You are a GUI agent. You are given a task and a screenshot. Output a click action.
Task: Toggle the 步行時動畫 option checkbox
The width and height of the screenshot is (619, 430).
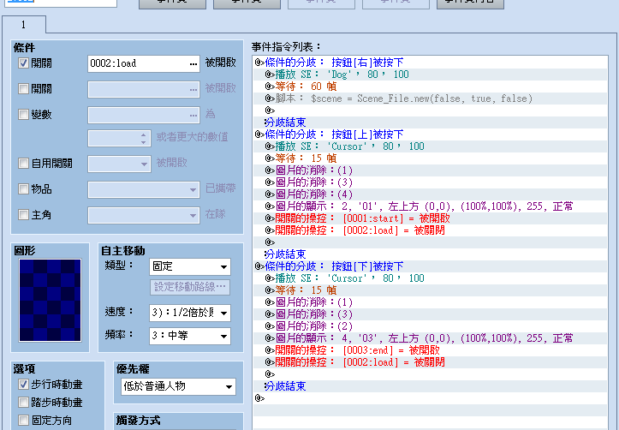pos(23,385)
